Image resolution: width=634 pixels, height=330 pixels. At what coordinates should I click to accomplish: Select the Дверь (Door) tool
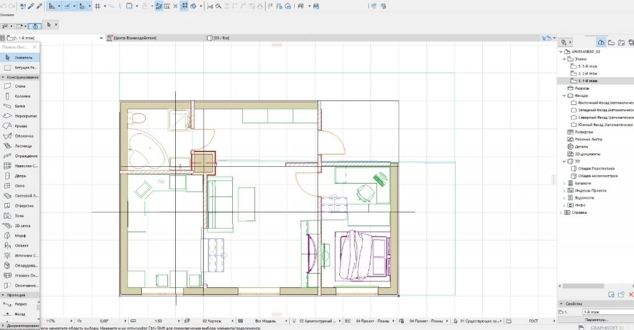20,176
